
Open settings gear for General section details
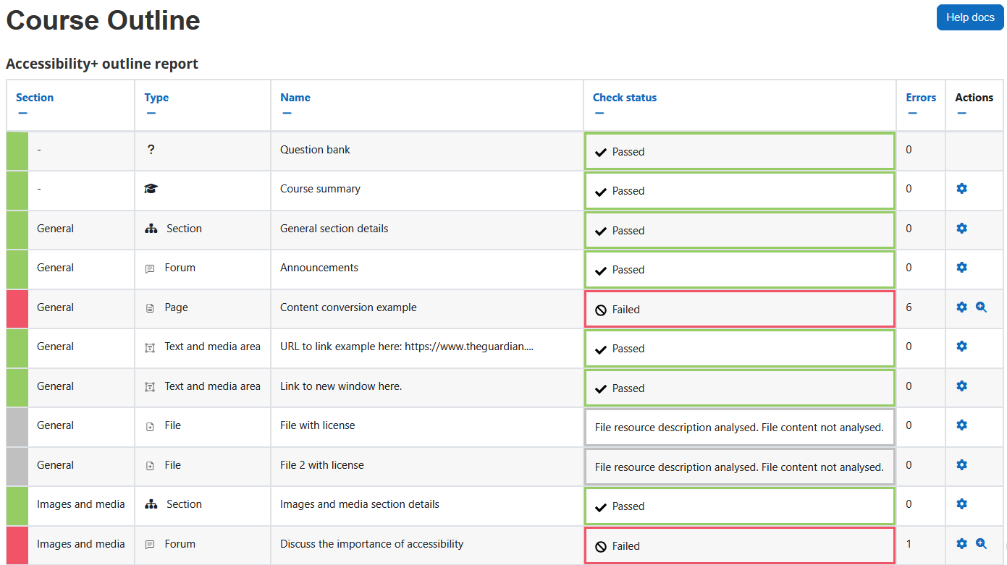pos(961,229)
